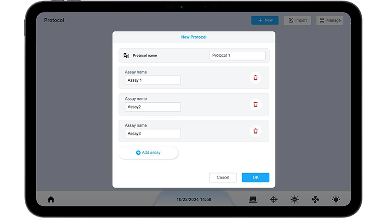
Task: Click the New protocol button
Action: click(265, 20)
